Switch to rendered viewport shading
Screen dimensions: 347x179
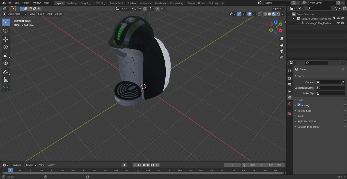click(278, 14)
